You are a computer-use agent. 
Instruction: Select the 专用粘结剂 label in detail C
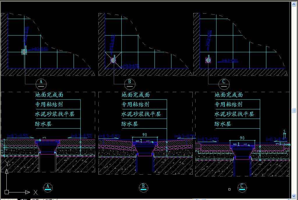228,104
